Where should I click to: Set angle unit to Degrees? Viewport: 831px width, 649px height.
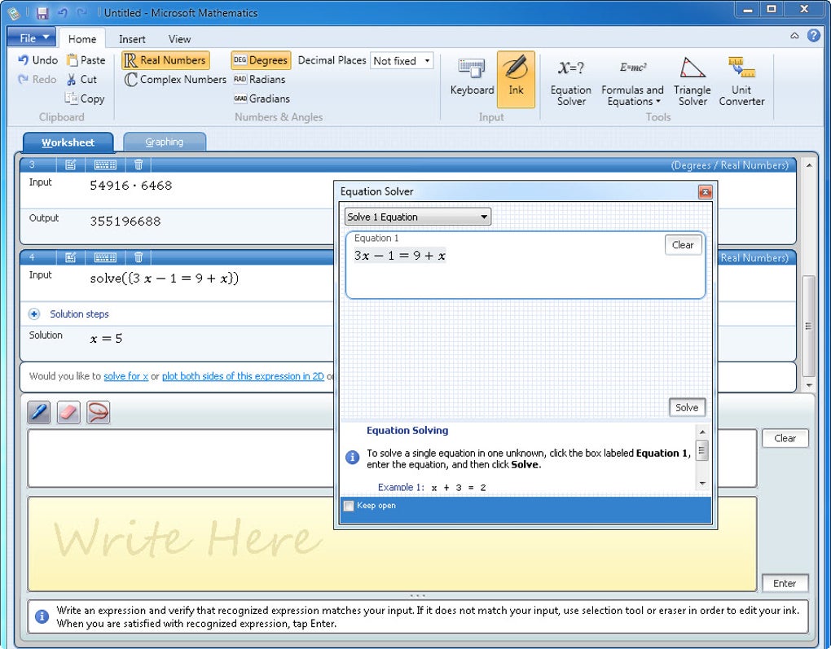tap(262, 60)
